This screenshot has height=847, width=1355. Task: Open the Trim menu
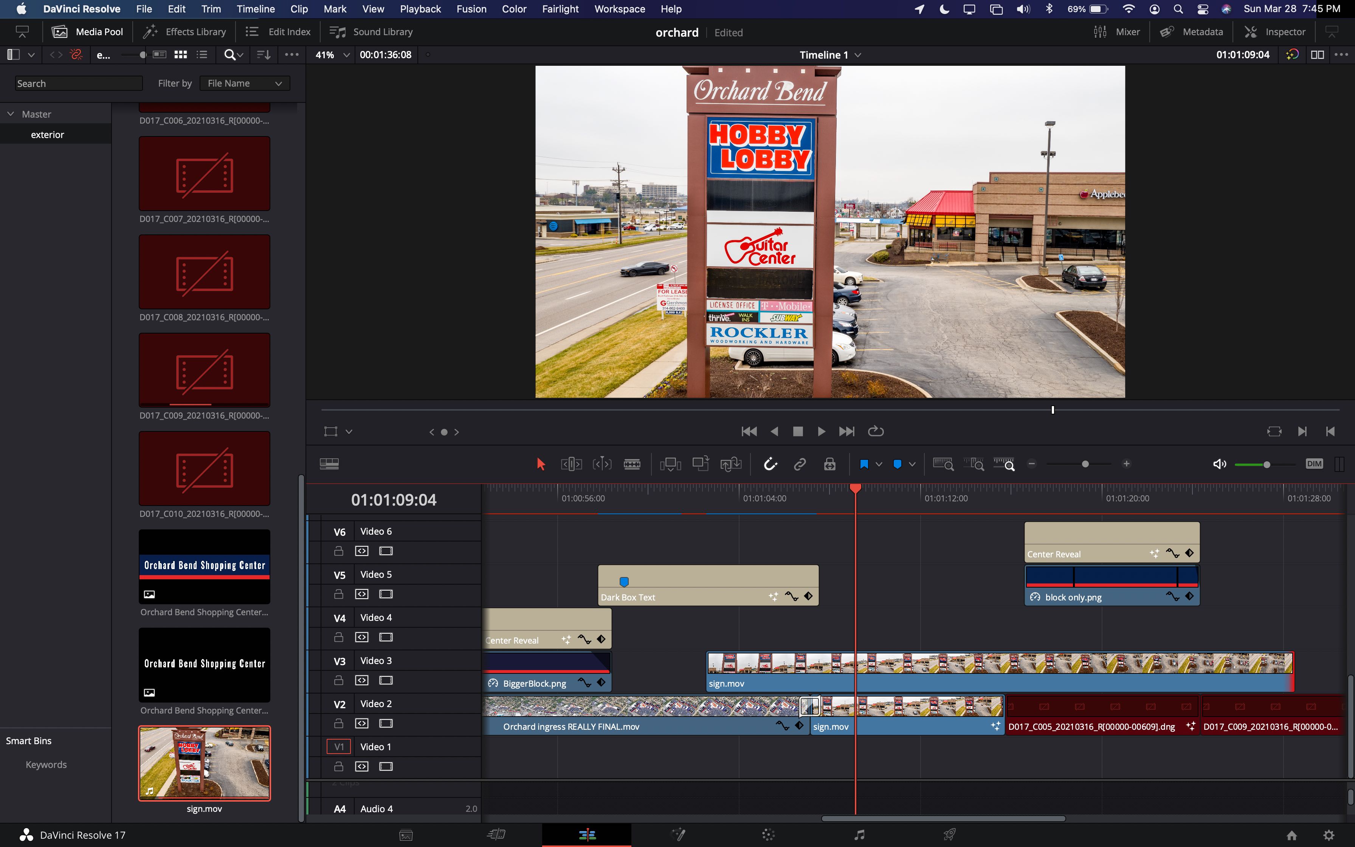(x=211, y=9)
